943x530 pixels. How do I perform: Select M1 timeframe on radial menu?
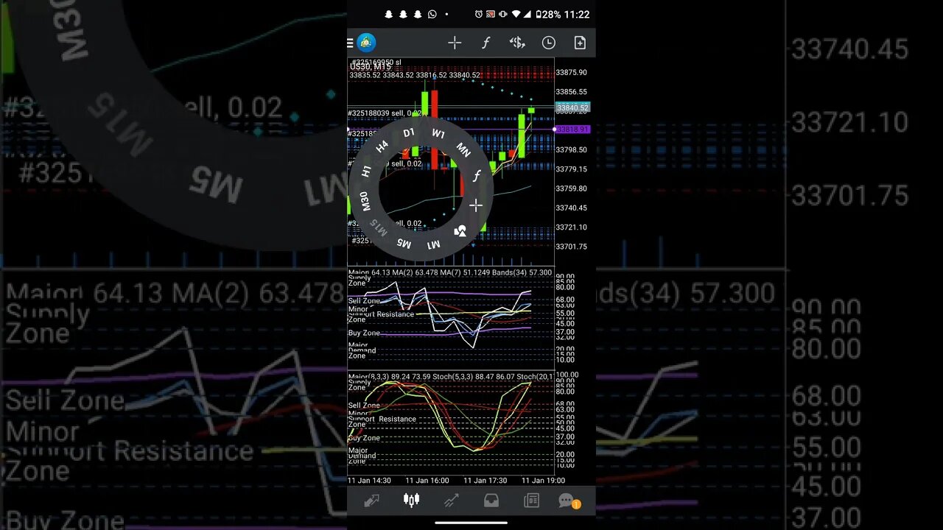click(434, 244)
